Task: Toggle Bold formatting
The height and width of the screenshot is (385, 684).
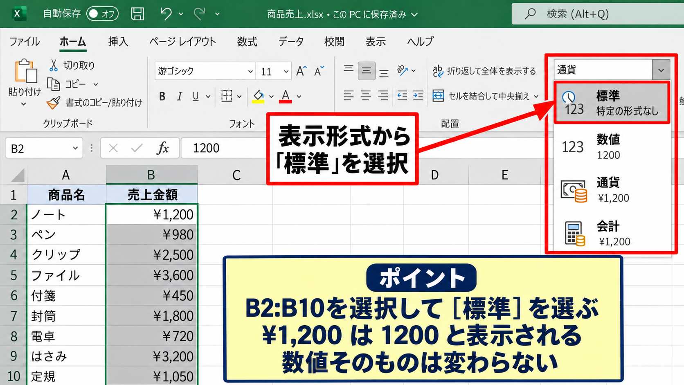Action: tap(162, 96)
